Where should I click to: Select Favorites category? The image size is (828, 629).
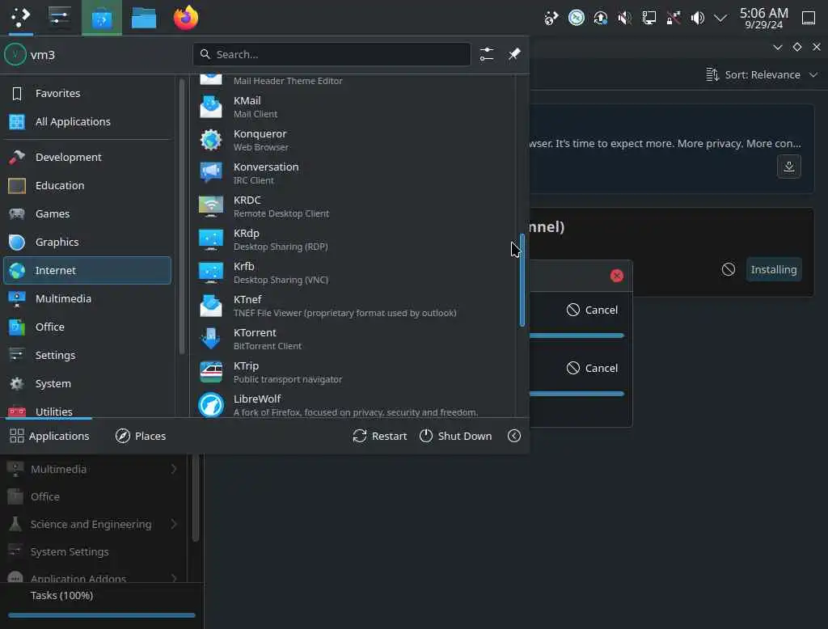[87, 94]
